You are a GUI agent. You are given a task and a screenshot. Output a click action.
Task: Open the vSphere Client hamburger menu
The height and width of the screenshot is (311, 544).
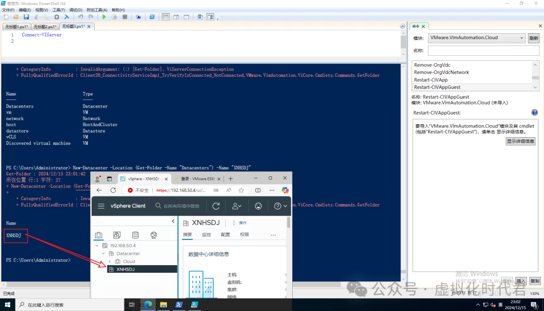tap(101, 206)
